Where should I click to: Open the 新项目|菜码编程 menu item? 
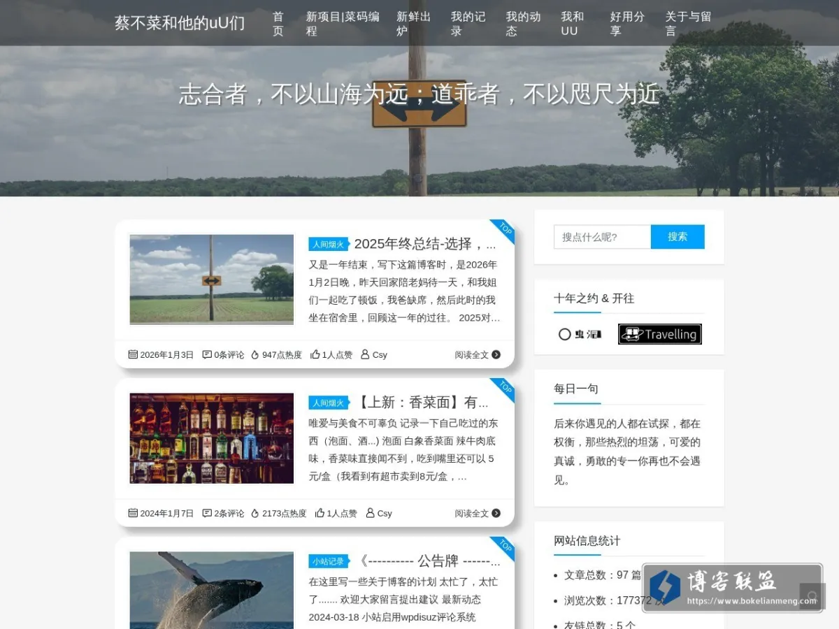343,24
